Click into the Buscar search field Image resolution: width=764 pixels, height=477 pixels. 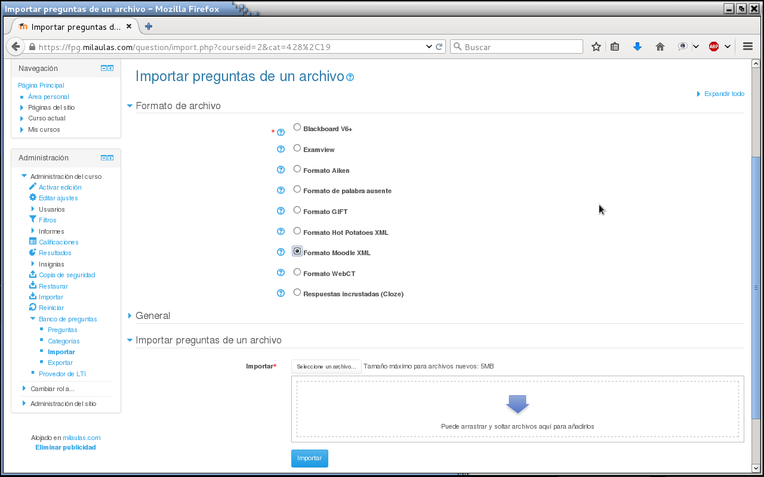click(516, 47)
